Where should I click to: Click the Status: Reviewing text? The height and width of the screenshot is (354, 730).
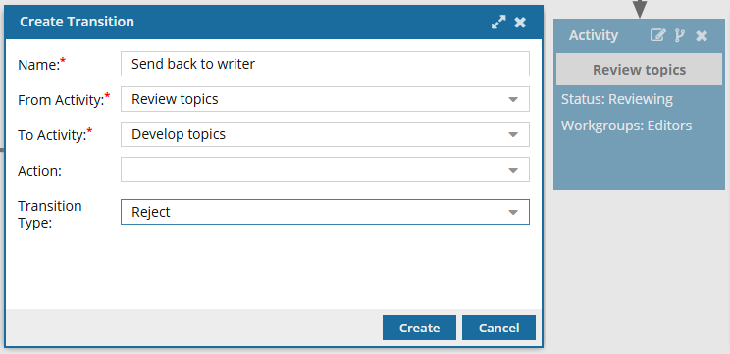(617, 100)
